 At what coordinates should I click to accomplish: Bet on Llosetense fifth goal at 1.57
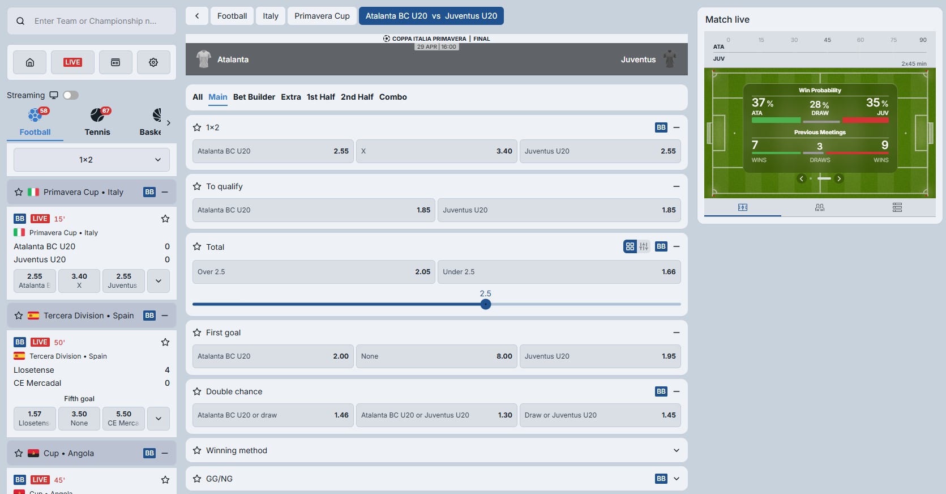click(35, 419)
